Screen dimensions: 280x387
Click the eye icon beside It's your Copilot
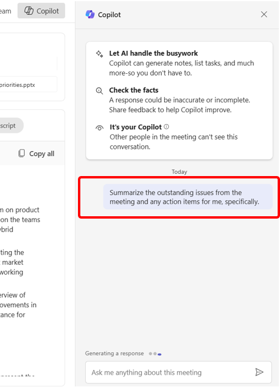pyautogui.click(x=99, y=128)
